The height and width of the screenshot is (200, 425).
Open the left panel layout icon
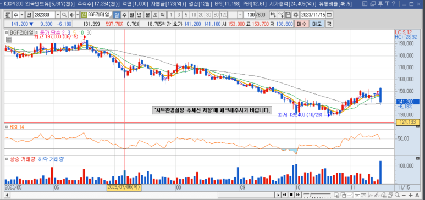(x=8, y=15)
